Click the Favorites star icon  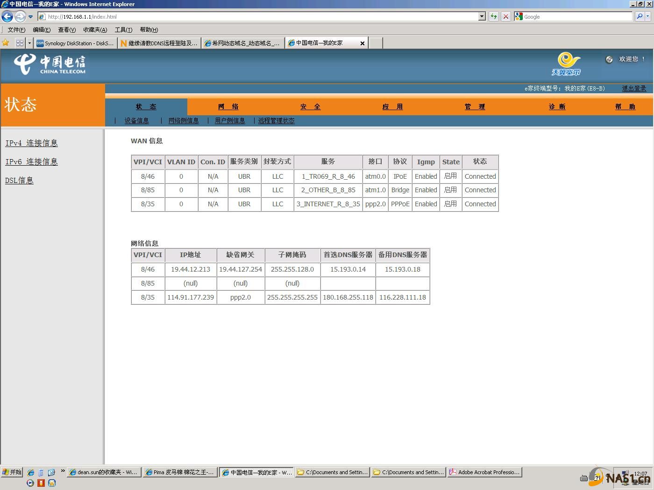tap(6, 43)
